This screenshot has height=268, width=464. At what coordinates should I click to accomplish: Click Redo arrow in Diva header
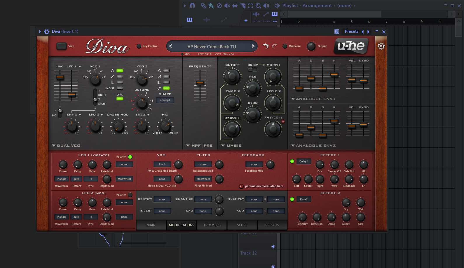[274, 46]
